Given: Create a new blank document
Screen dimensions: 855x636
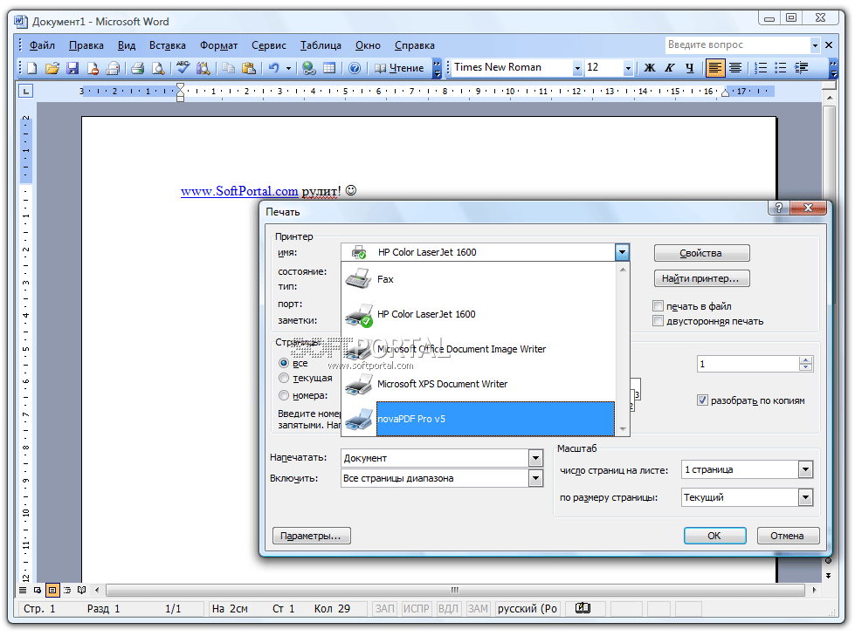Looking at the screenshot, I should [x=32, y=67].
